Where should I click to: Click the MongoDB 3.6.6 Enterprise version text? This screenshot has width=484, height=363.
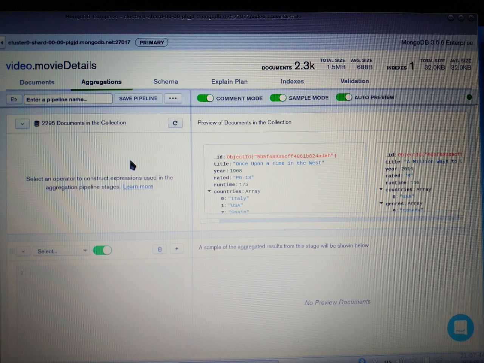(437, 42)
